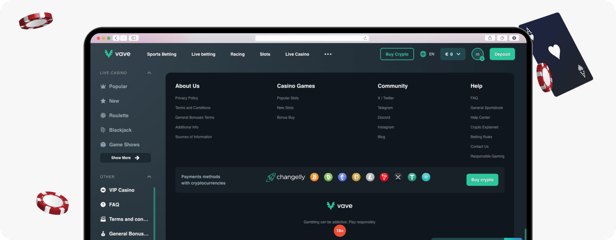Click the yellow Dogecoin icon

click(356, 177)
